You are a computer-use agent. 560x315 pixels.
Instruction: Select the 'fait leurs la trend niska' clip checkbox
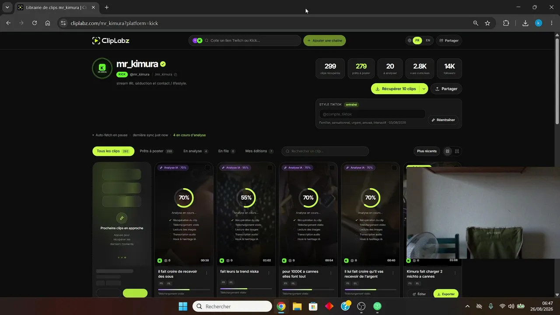pos(270,168)
